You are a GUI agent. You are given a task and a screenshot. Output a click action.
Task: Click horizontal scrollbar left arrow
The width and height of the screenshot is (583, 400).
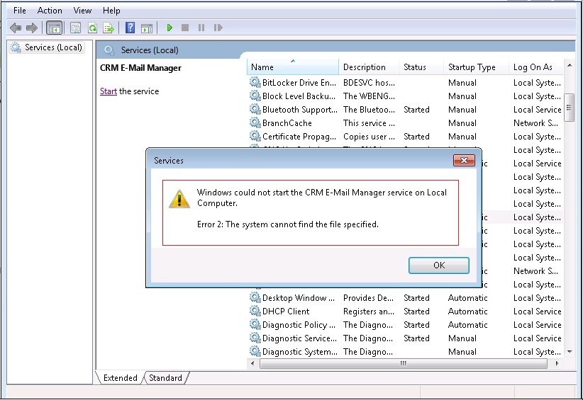point(252,363)
